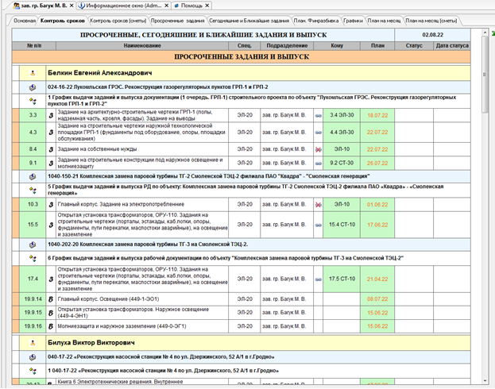The width and height of the screenshot is (495, 389).
Task: Click schedule icon of '1 График выдачи заданий' row
Action: 33,101
